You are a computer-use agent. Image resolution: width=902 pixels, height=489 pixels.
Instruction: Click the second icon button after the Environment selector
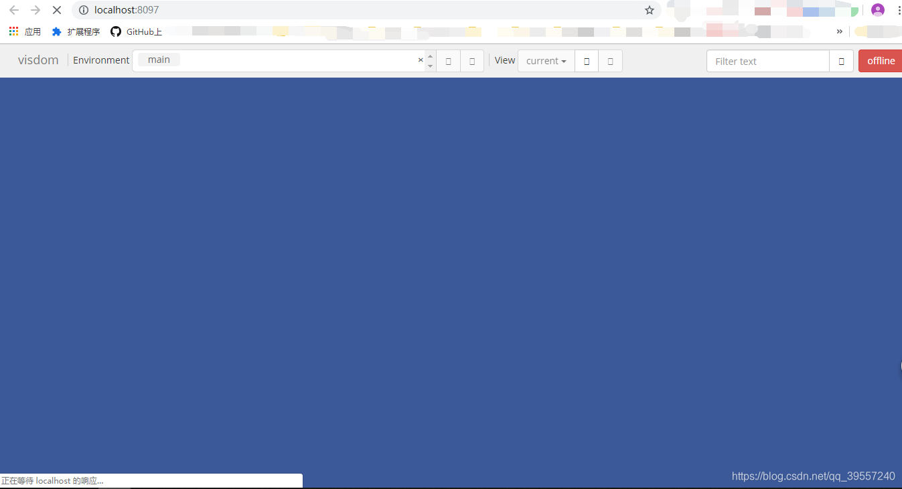pyautogui.click(x=472, y=61)
